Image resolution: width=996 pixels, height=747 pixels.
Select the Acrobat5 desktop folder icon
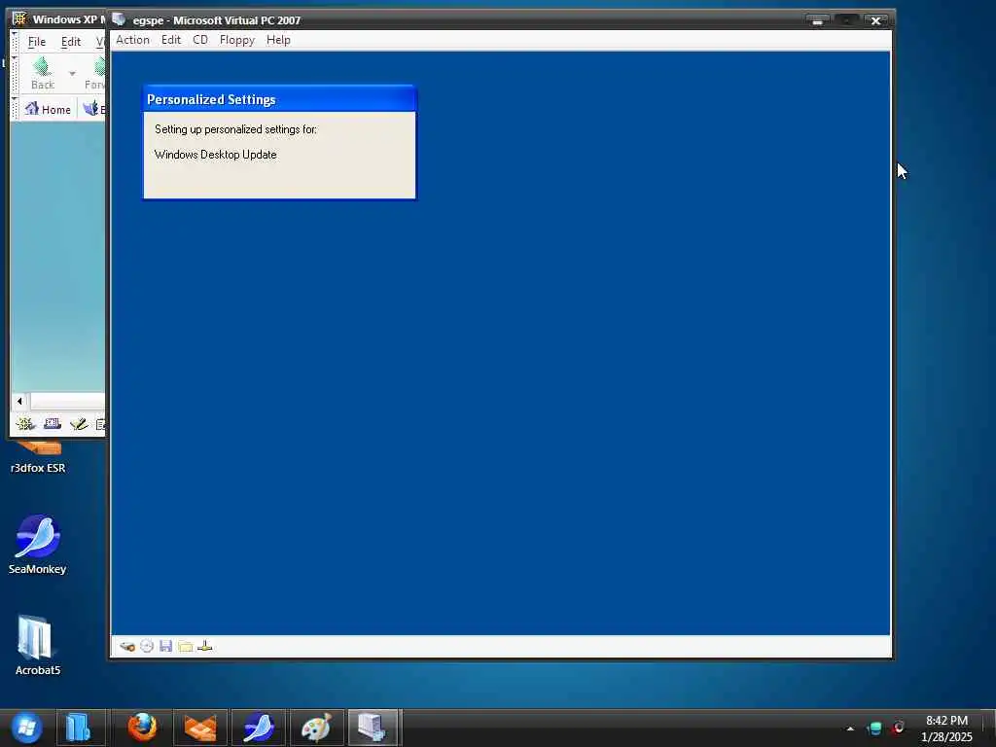pyautogui.click(x=38, y=646)
